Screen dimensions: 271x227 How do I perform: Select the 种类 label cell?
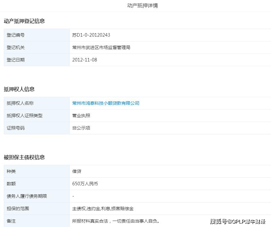(x=37, y=171)
